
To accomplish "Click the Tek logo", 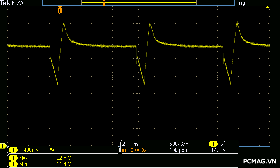I will coord(5,3).
